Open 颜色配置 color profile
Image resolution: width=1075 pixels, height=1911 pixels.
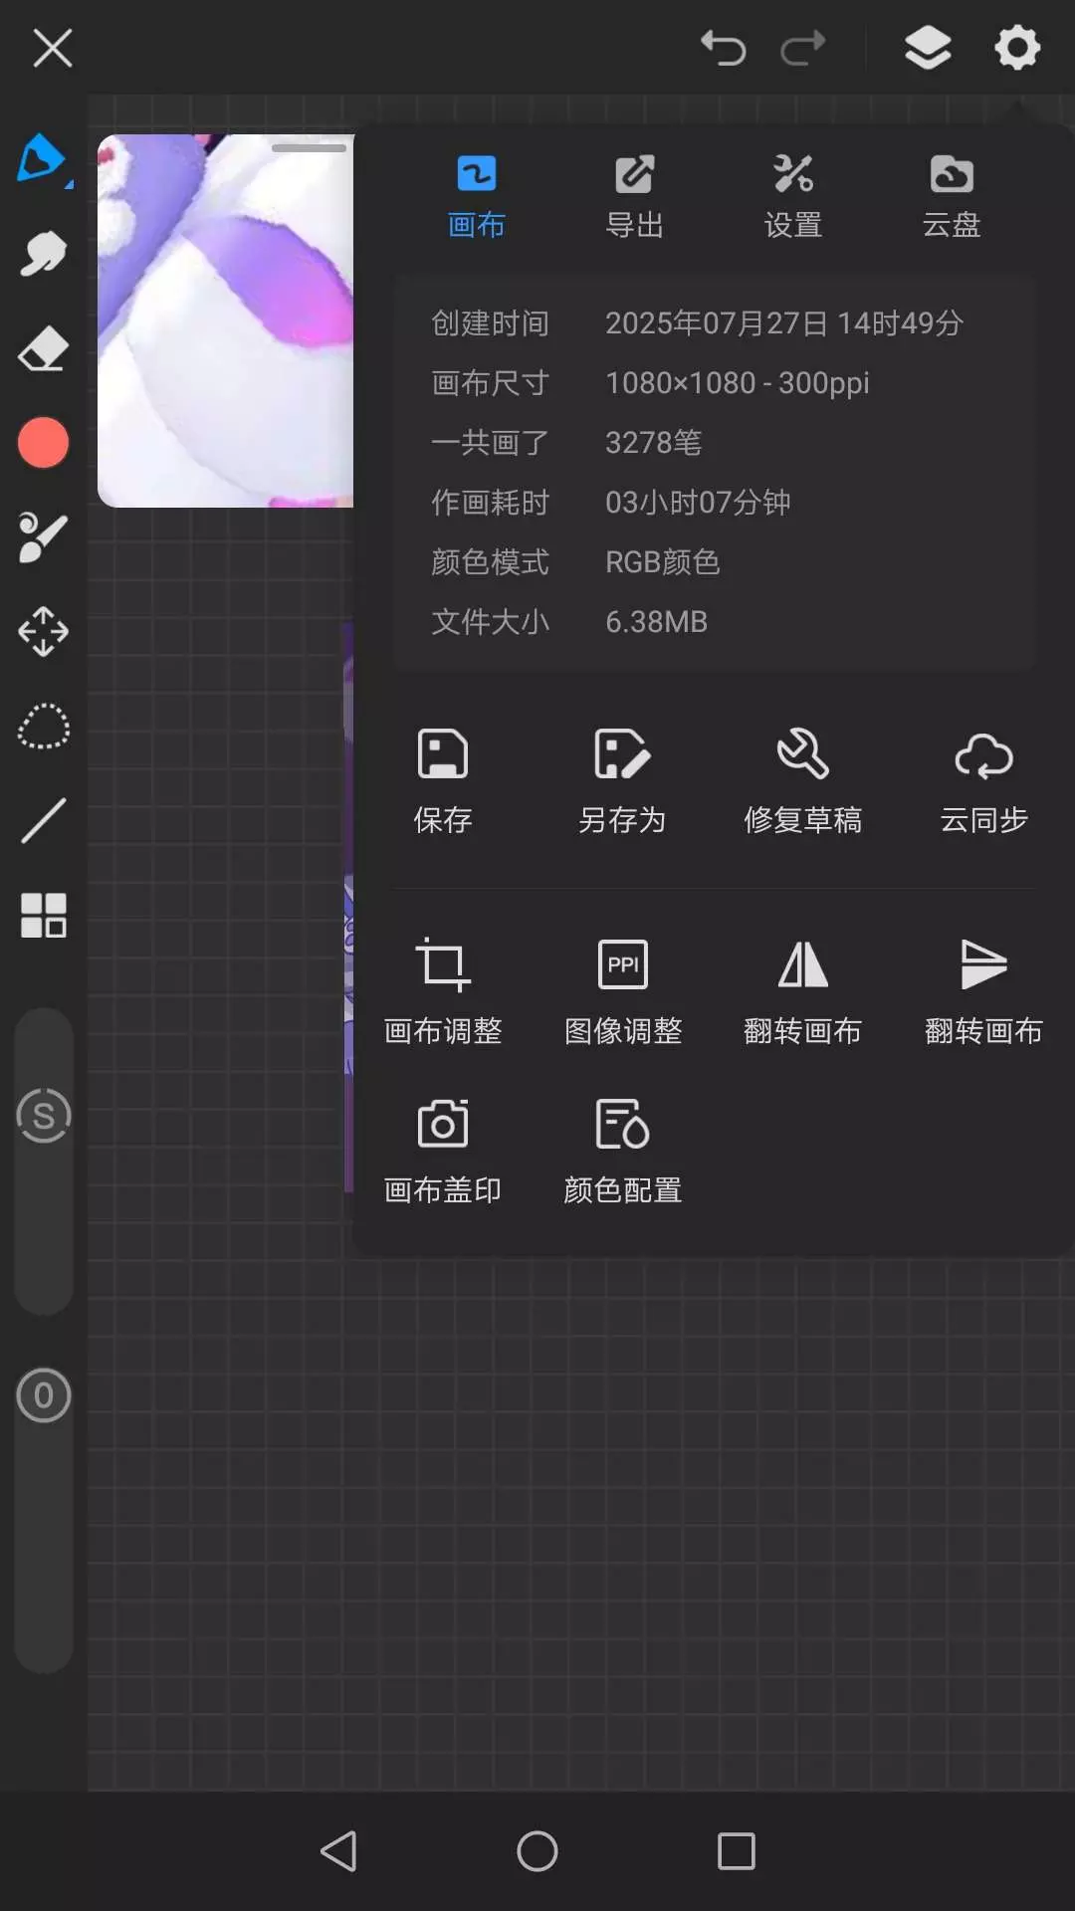622,1152
